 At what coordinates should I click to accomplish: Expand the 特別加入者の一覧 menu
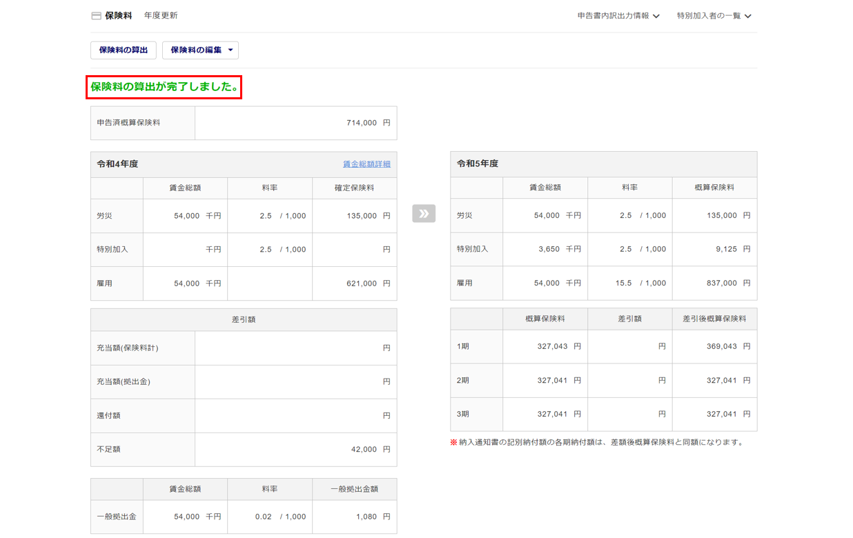(x=714, y=16)
